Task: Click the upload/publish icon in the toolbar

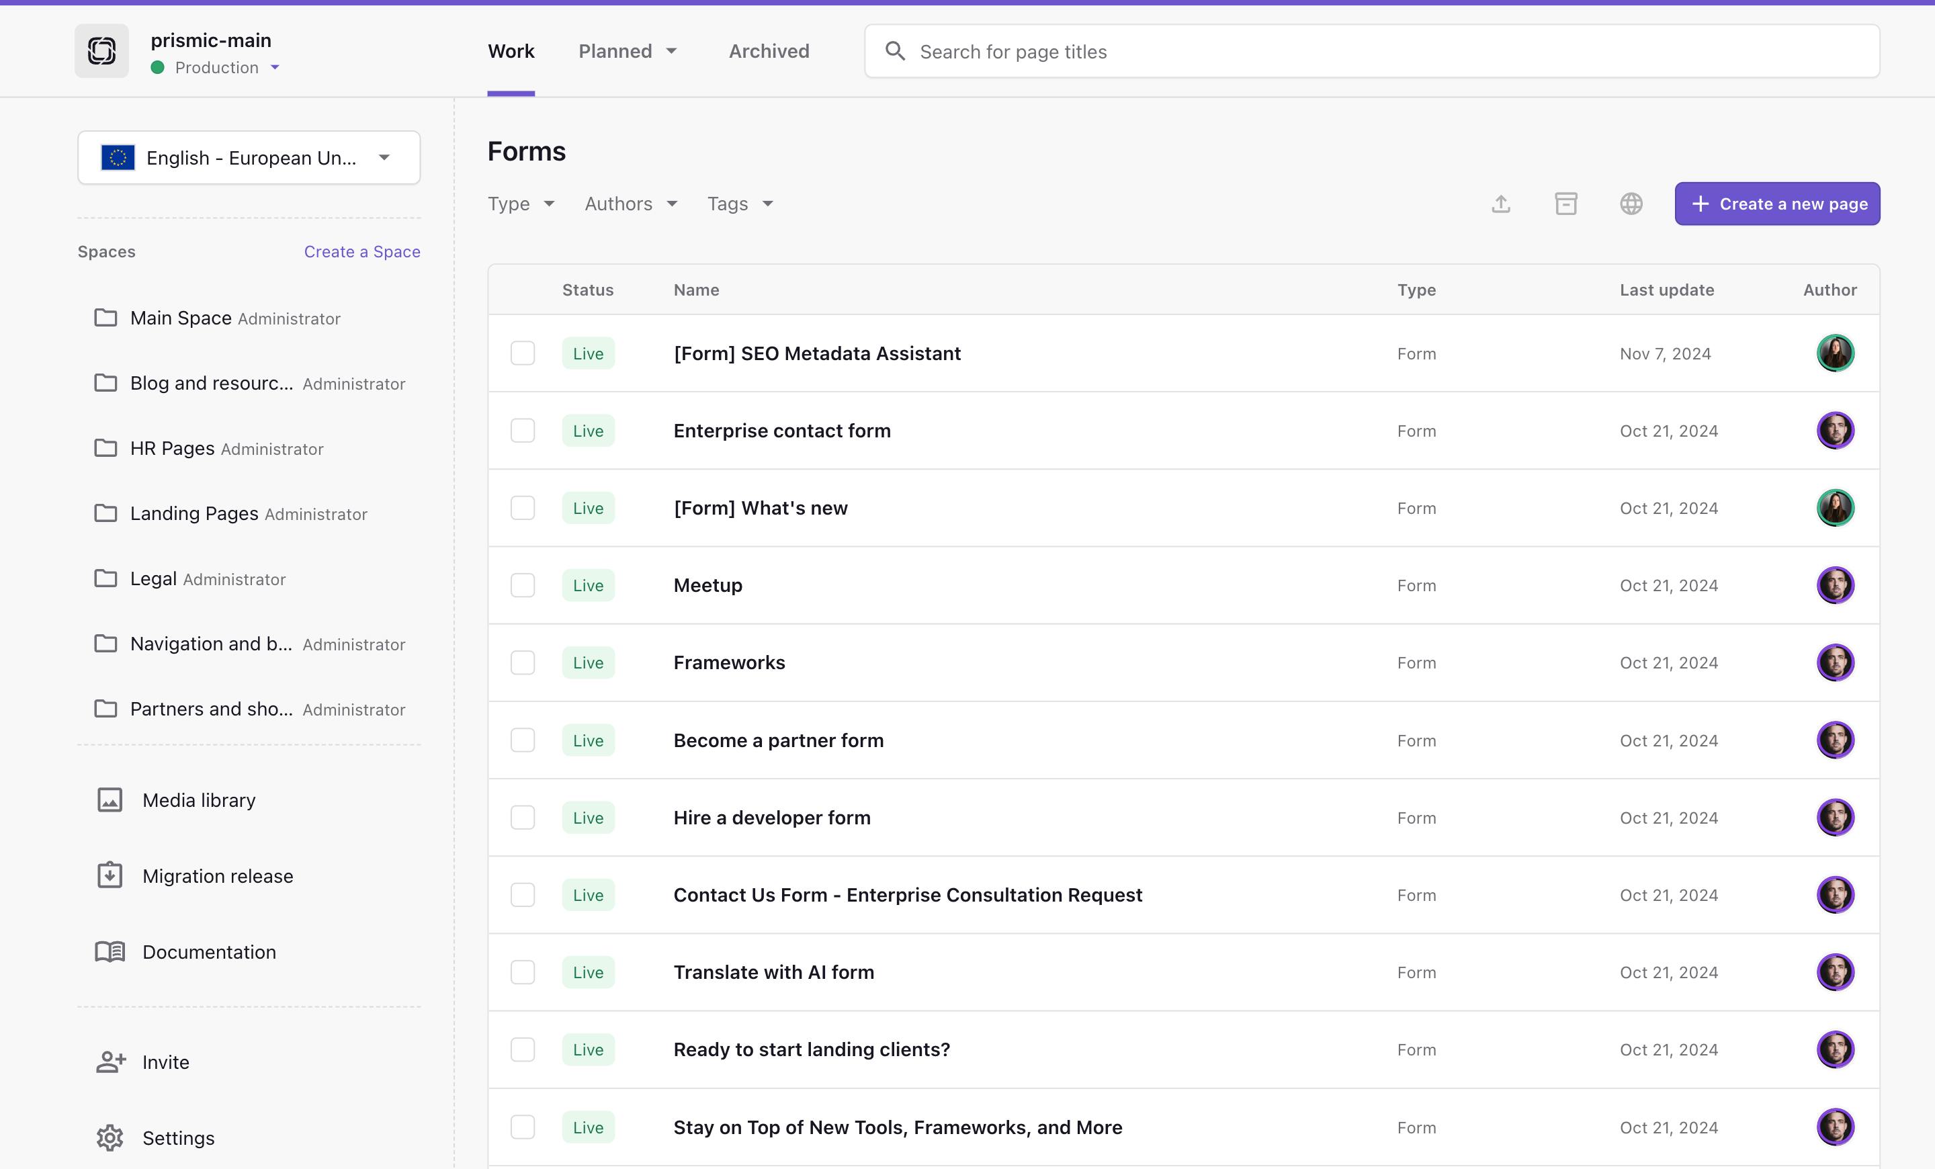Action: pos(1501,204)
